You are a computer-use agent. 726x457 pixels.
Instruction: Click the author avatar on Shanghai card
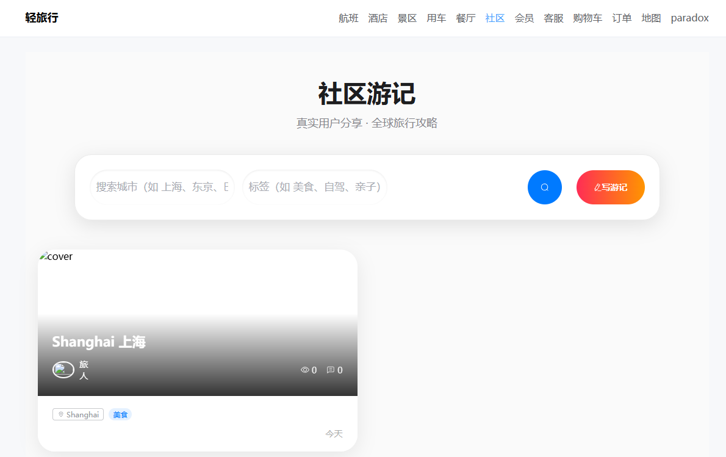pyautogui.click(x=63, y=370)
